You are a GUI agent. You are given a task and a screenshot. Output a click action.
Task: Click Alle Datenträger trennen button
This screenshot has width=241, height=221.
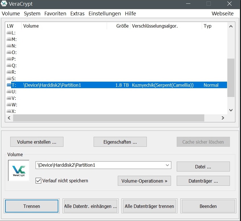pos(149,206)
